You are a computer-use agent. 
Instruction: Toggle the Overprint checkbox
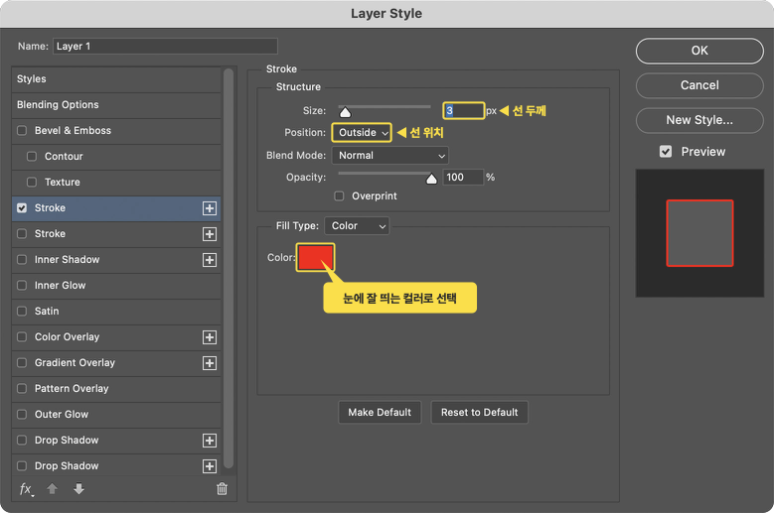pyautogui.click(x=339, y=196)
